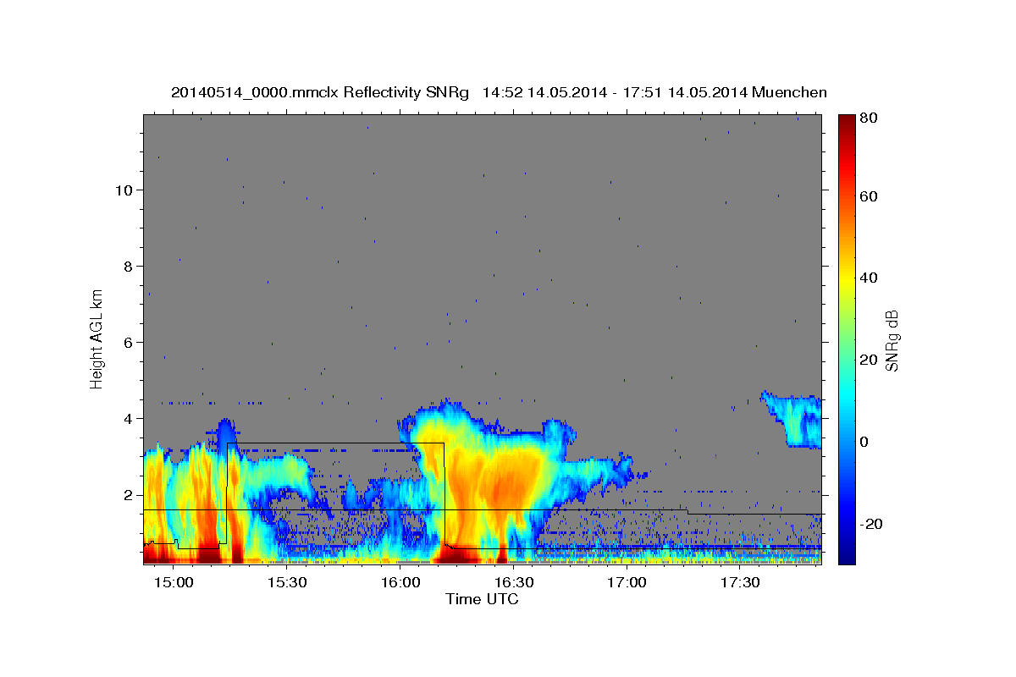The width and height of the screenshot is (1016, 677).
Task: Click the plot title beginning '20140514_0000.mmclx Reflectivity'
Action: 499,92
